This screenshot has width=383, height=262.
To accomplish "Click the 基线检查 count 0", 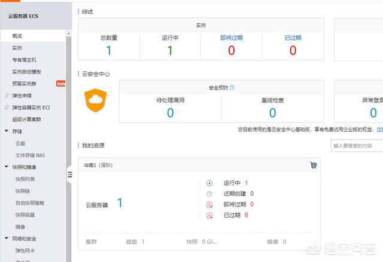I will point(273,113).
